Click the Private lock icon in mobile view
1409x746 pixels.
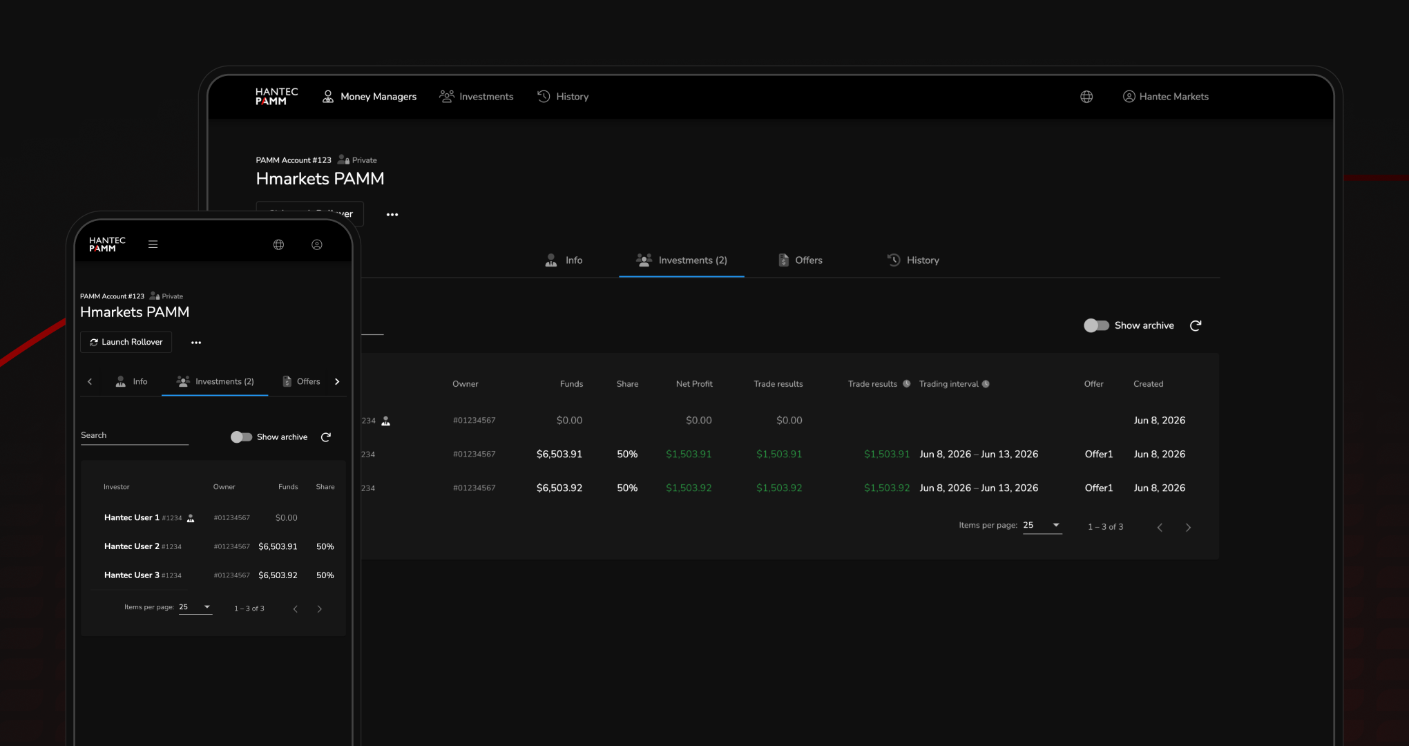coord(155,296)
